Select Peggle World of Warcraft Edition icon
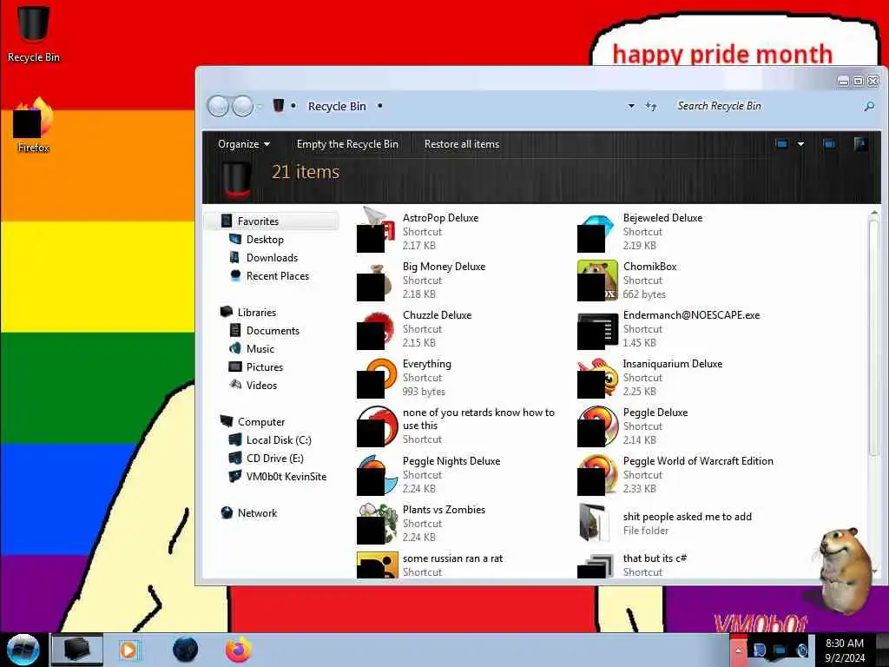This screenshot has width=889, height=667. (x=597, y=475)
